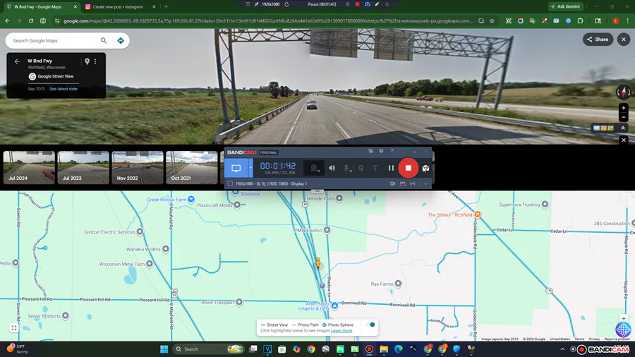Click Ask Gemini button
635x357 pixels.
566,6
